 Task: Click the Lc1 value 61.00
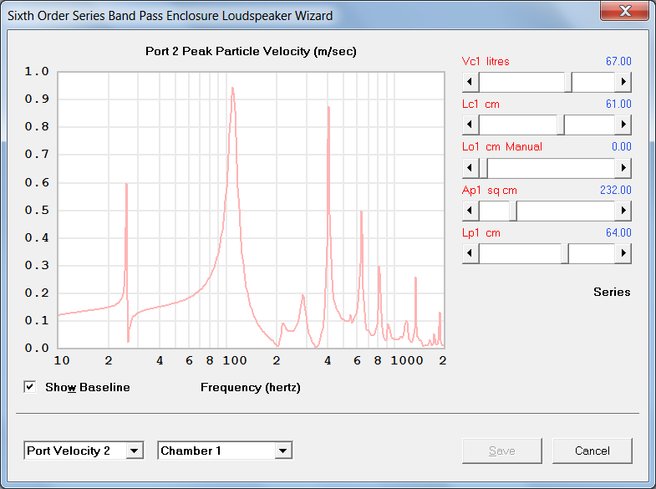click(x=618, y=104)
